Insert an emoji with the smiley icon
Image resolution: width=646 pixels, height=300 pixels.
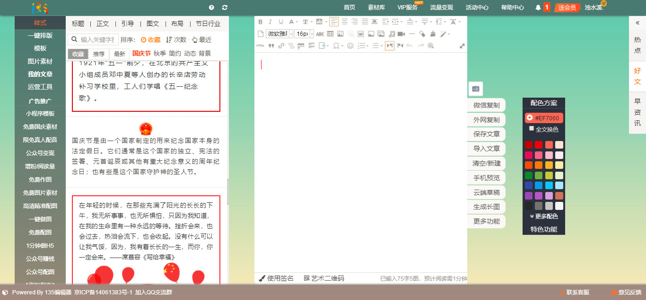351,46
